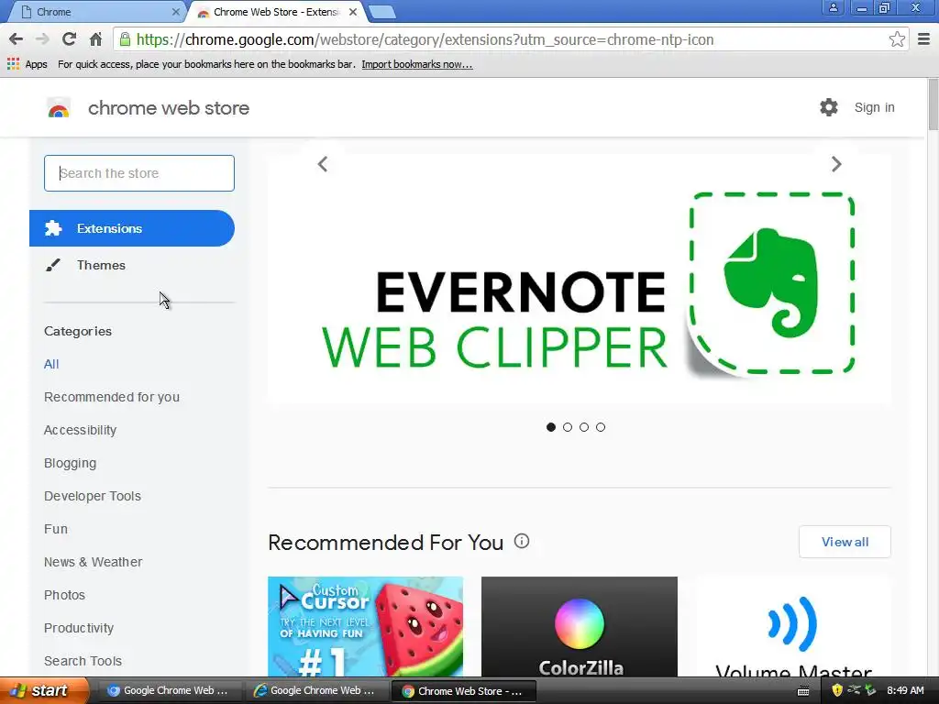Screen dimensions: 939x704
Task: Open the Evernote Web Clipper banner
Action: pyautogui.click(x=580, y=279)
